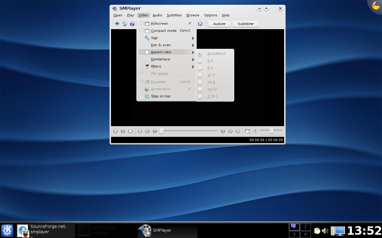Click the open URL globe icon
The height and width of the screenshot is (238, 382).
pos(132,24)
